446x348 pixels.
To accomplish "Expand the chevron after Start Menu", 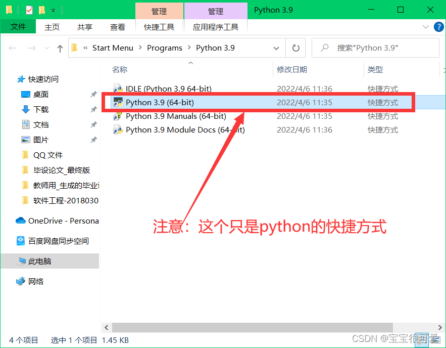I will [x=140, y=48].
